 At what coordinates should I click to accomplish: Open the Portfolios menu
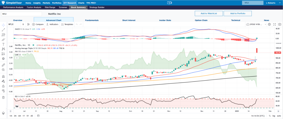(x=57, y=3)
